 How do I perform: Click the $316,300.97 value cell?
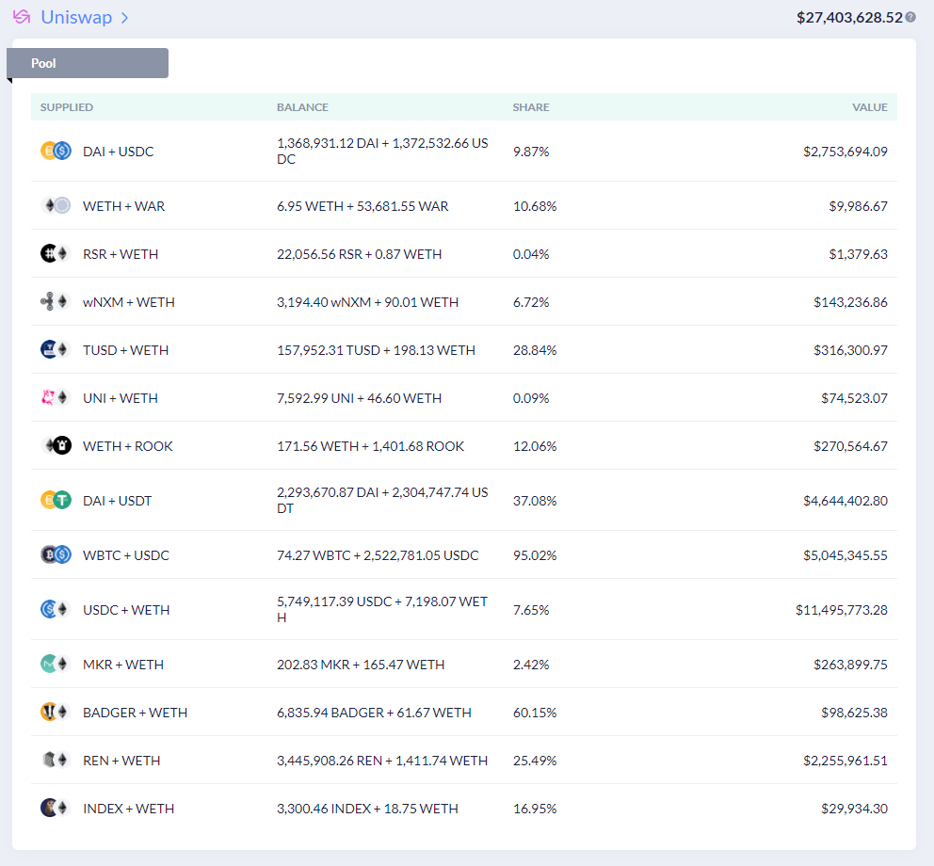pyautogui.click(x=850, y=350)
